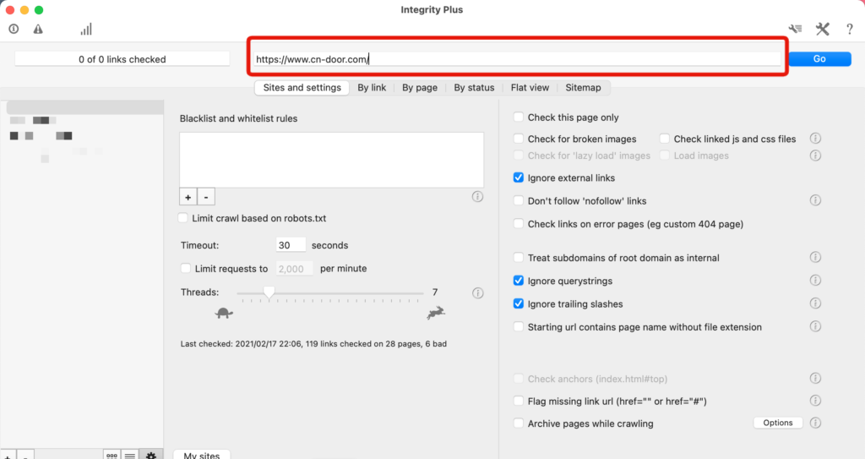
Task: Switch to the By link tab
Action: coord(372,87)
